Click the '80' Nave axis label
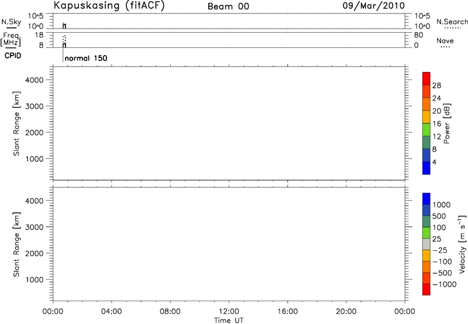 418,35
